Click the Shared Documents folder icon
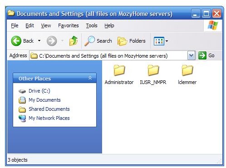 tap(22, 109)
